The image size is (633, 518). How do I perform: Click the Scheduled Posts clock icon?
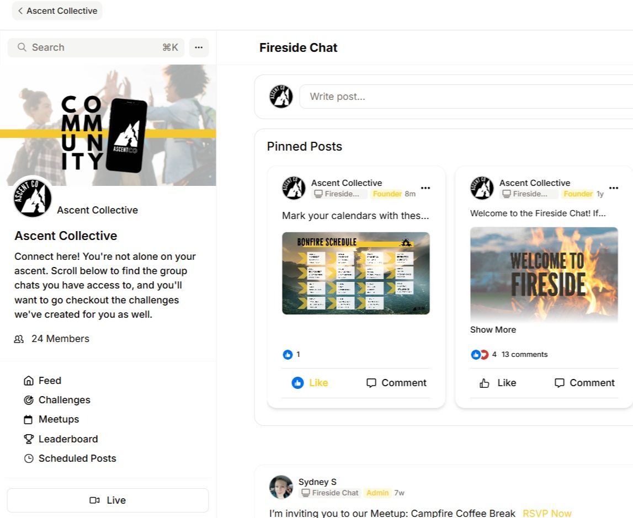[x=28, y=458]
